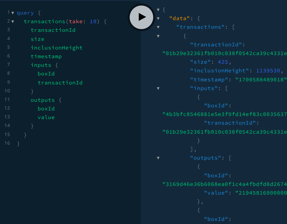Click the "data" key in the response

pos(179,18)
